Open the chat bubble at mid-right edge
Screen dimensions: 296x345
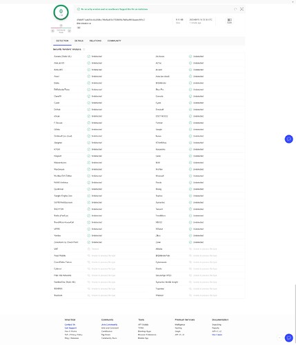289,139
